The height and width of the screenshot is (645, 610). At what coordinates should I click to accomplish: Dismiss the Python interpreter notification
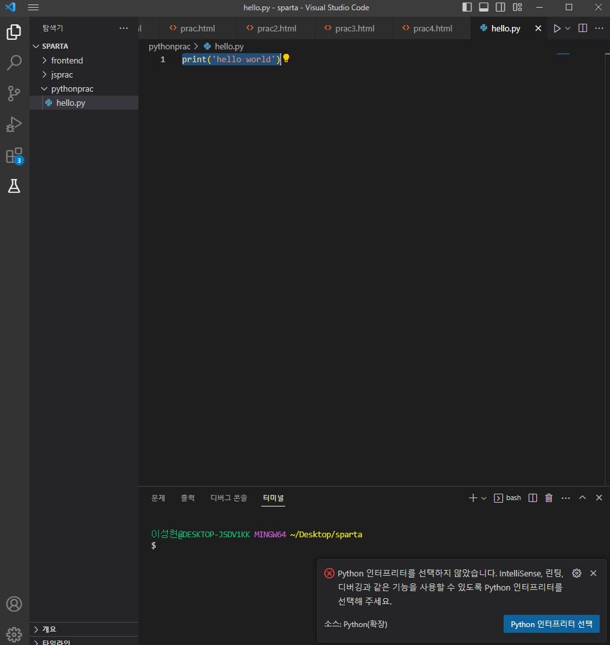[x=593, y=573]
